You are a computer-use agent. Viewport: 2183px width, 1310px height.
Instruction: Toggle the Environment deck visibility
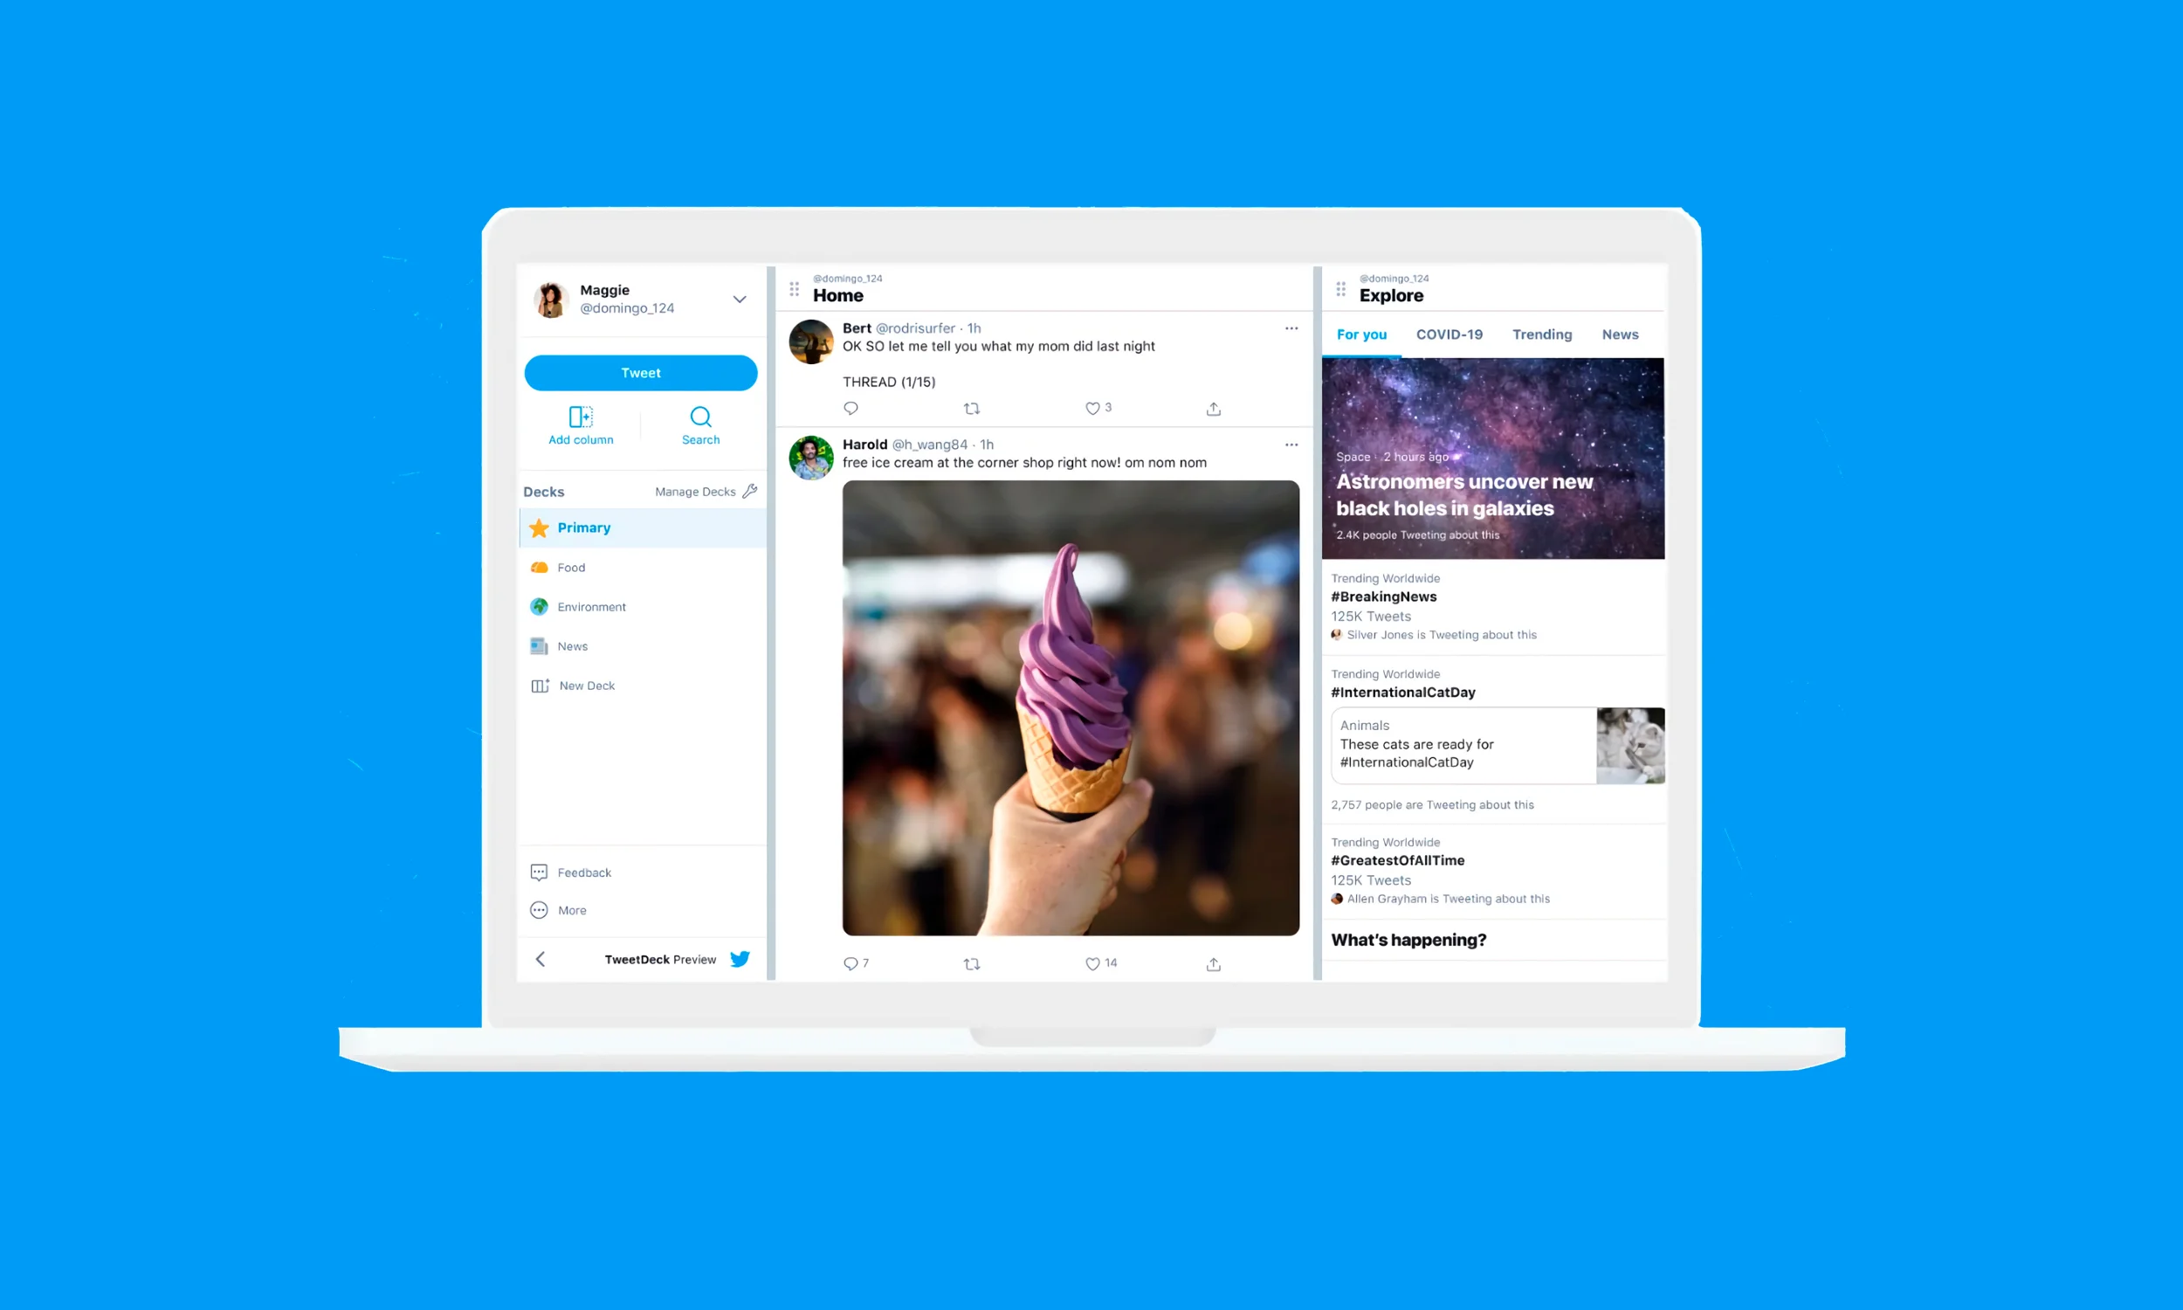pos(591,607)
